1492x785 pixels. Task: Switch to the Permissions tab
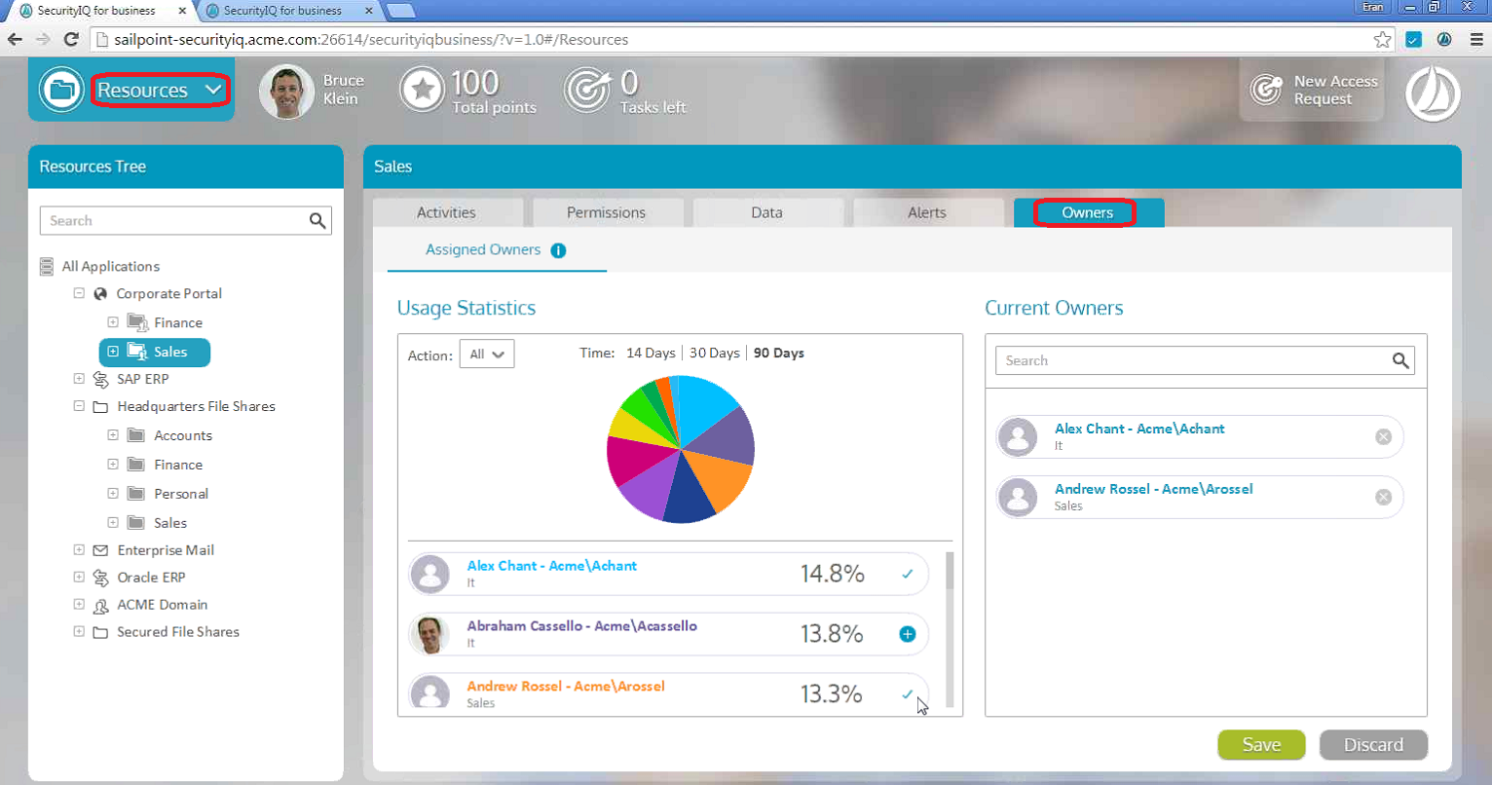click(607, 212)
